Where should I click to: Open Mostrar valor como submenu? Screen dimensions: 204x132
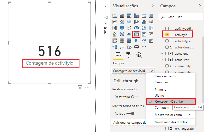click(x=171, y=115)
